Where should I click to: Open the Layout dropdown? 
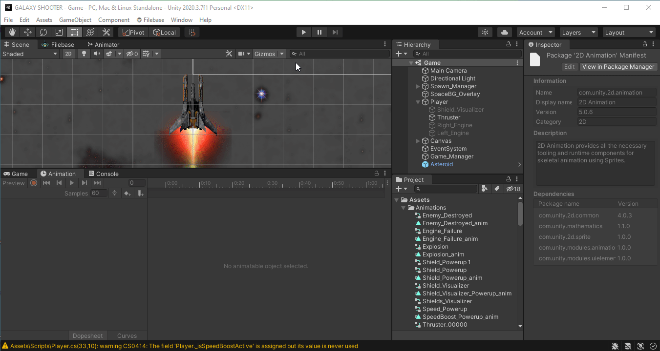pyautogui.click(x=629, y=32)
